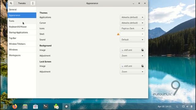
Task: Click the Shell warning triangle icon
Action: tap(118, 34)
